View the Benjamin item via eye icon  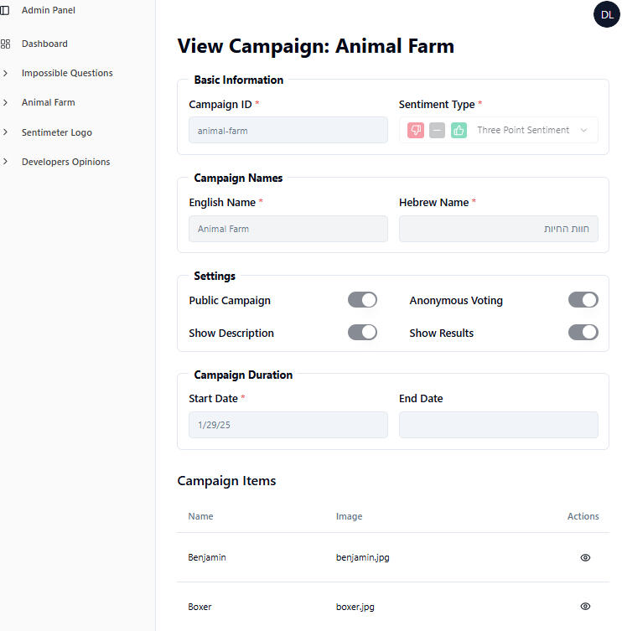point(585,557)
